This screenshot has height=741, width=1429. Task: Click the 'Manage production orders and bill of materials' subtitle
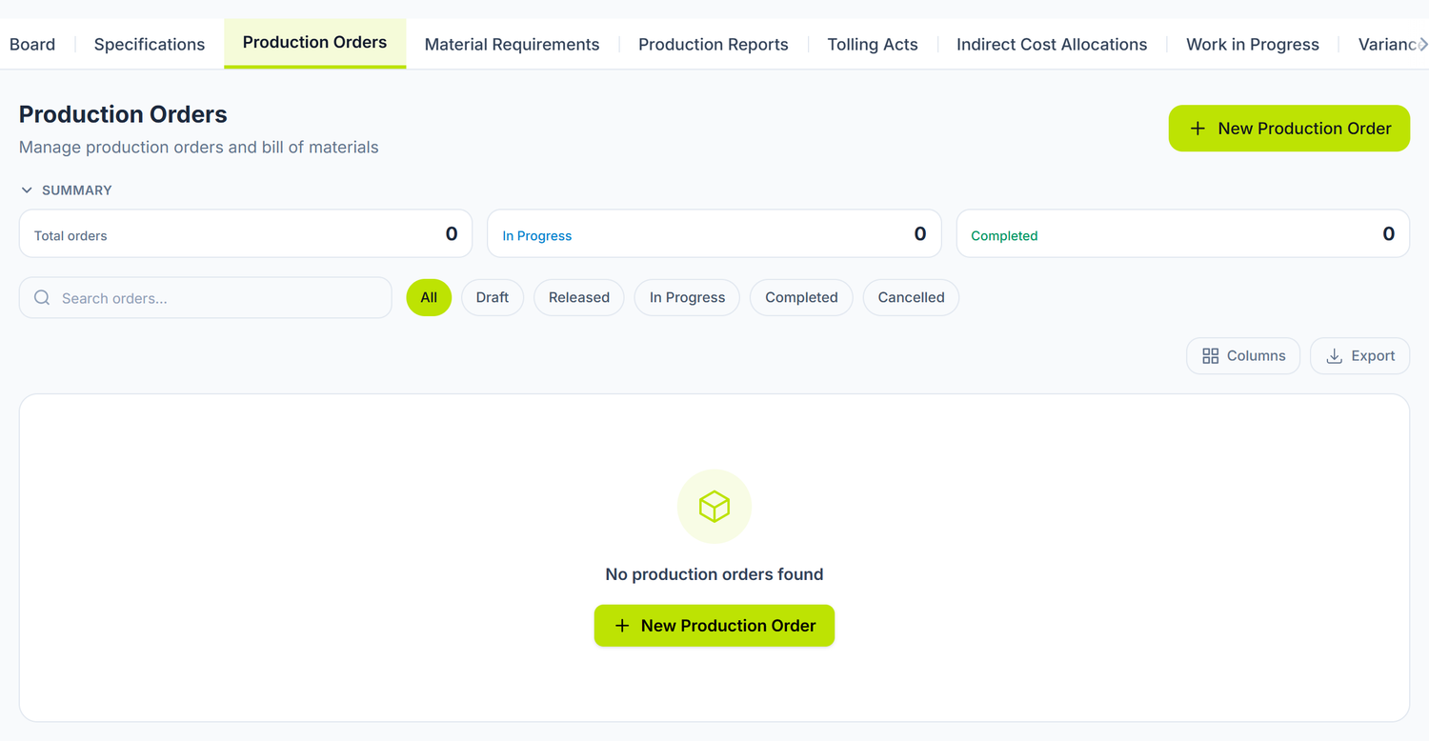point(199,148)
